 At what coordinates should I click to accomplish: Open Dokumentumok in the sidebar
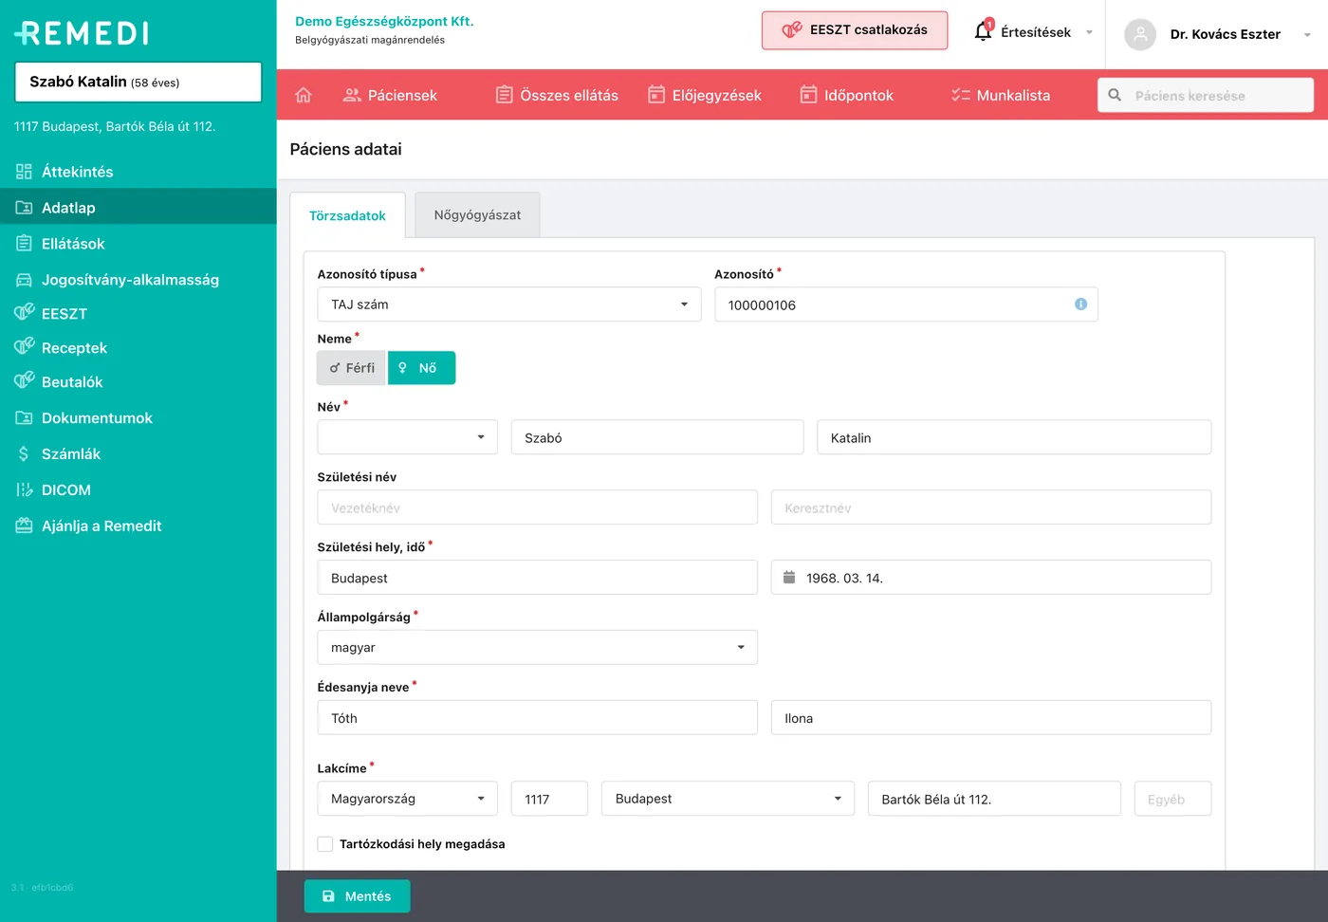point(138,418)
